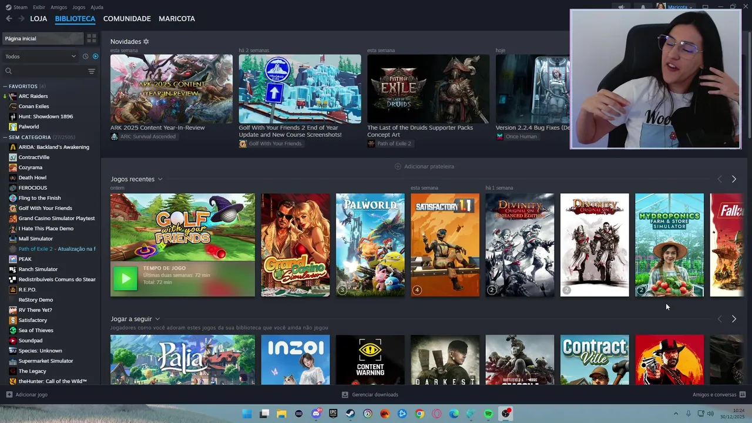Select PEAK in the library list
This screenshot has width=752, height=423.
(25, 259)
